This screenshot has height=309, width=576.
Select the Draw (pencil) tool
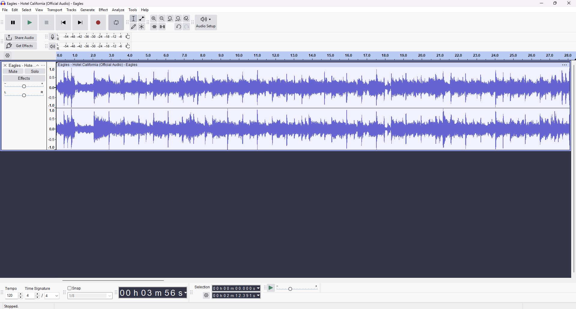point(134,27)
